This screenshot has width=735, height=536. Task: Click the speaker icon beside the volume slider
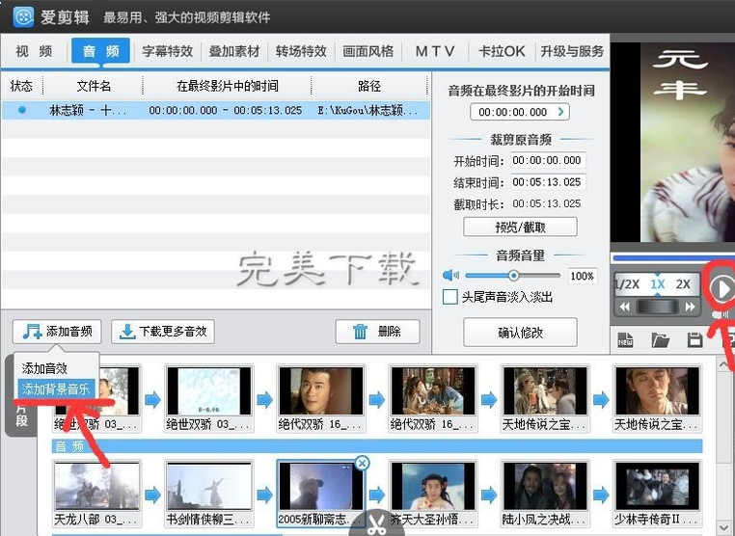pos(449,276)
